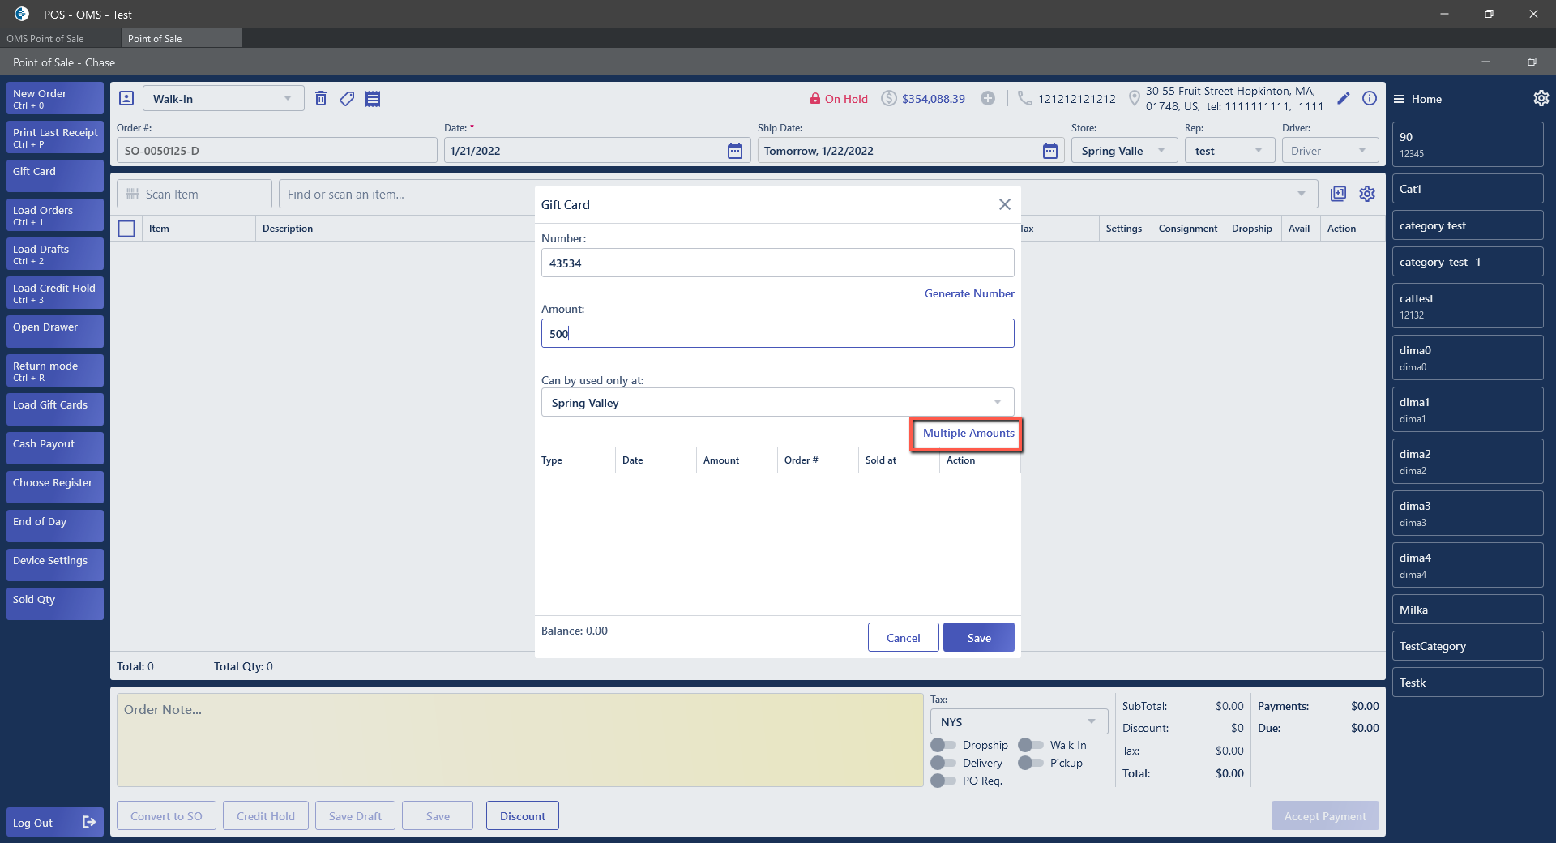
Task: Select Load Orders in the sidebar
Action: [x=55, y=215]
